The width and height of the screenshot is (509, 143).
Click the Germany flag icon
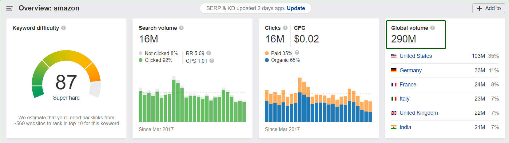pyautogui.click(x=394, y=70)
